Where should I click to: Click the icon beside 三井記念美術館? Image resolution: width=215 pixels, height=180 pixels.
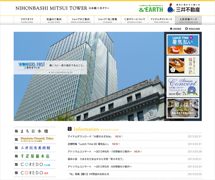[16, 148]
